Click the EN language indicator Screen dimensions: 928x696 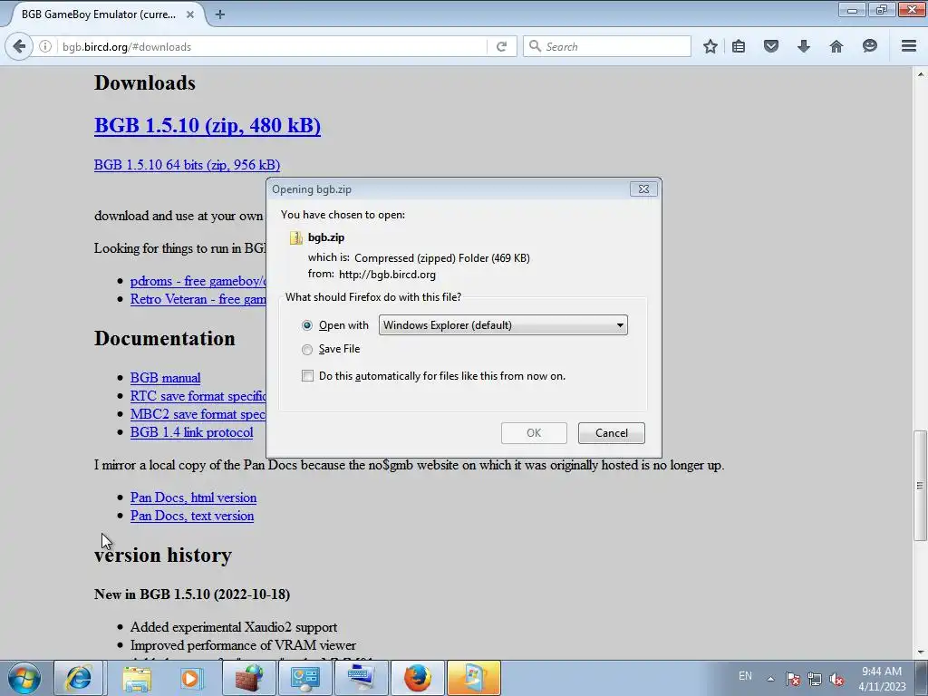(x=745, y=676)
